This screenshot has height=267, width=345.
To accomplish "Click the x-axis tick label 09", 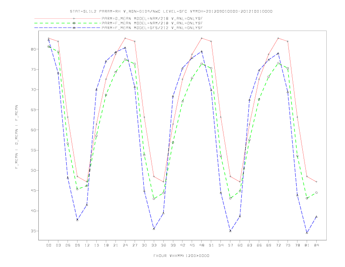I will pos(77,245).
